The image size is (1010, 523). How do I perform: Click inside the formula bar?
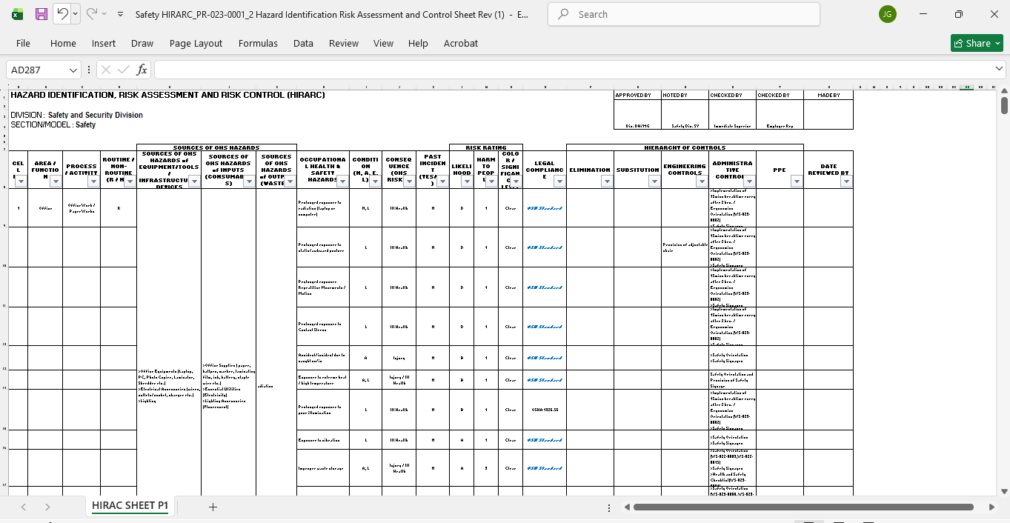[574, 70]
